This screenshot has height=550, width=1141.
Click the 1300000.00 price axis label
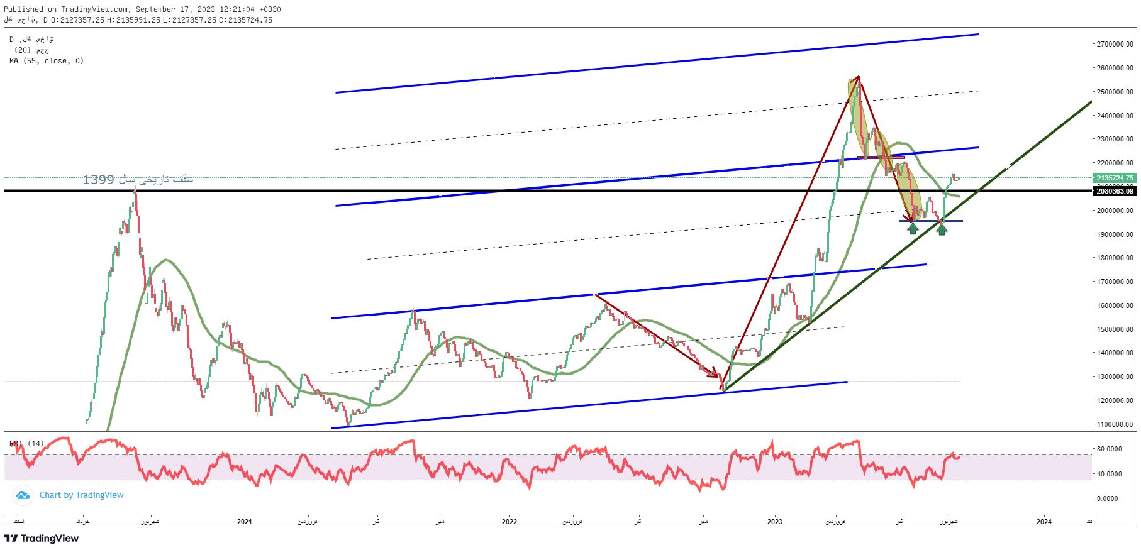[x=1115, y=377]
